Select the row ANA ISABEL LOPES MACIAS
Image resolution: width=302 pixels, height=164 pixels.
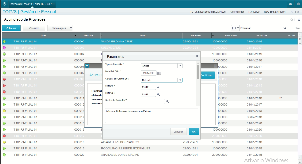coord(150,155)
